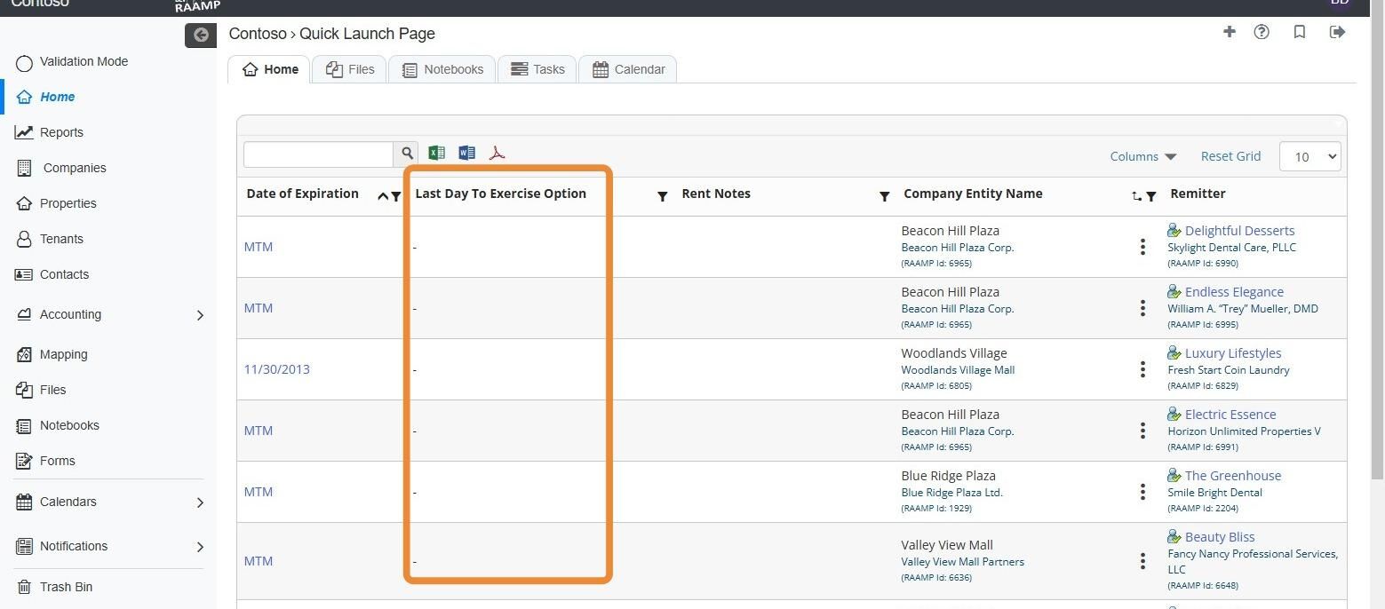This screenshot has width=1385, height=609.
Task: Click the bookmark icon in header
Action: [1299, 32]
